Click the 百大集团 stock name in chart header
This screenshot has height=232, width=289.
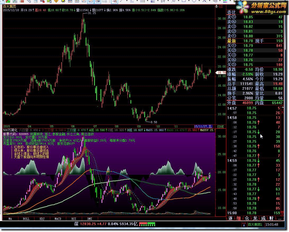tap(9, 6)
